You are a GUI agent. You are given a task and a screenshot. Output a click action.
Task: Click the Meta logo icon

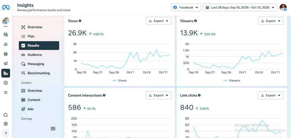click(x=6, y=7)
